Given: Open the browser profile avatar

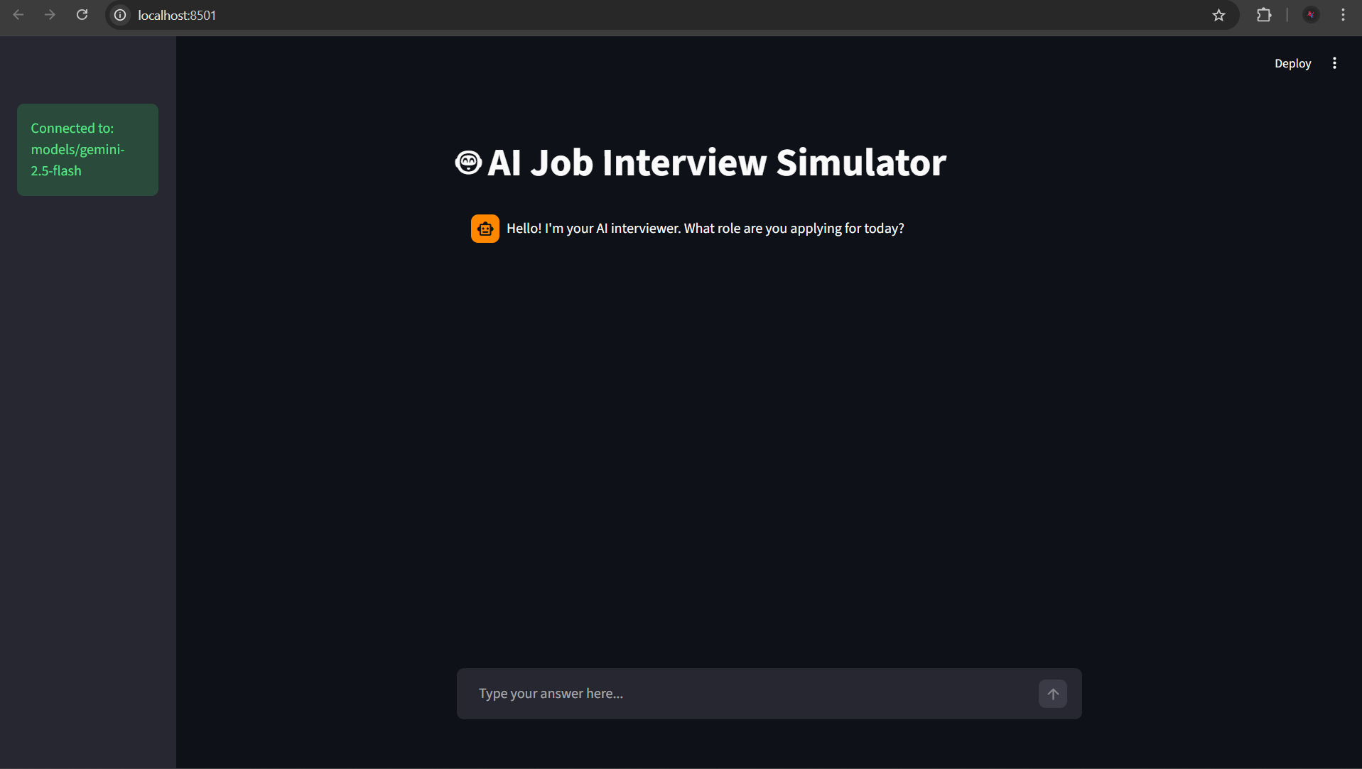Looking at the screenshot, I should (x=1311, y=15).
